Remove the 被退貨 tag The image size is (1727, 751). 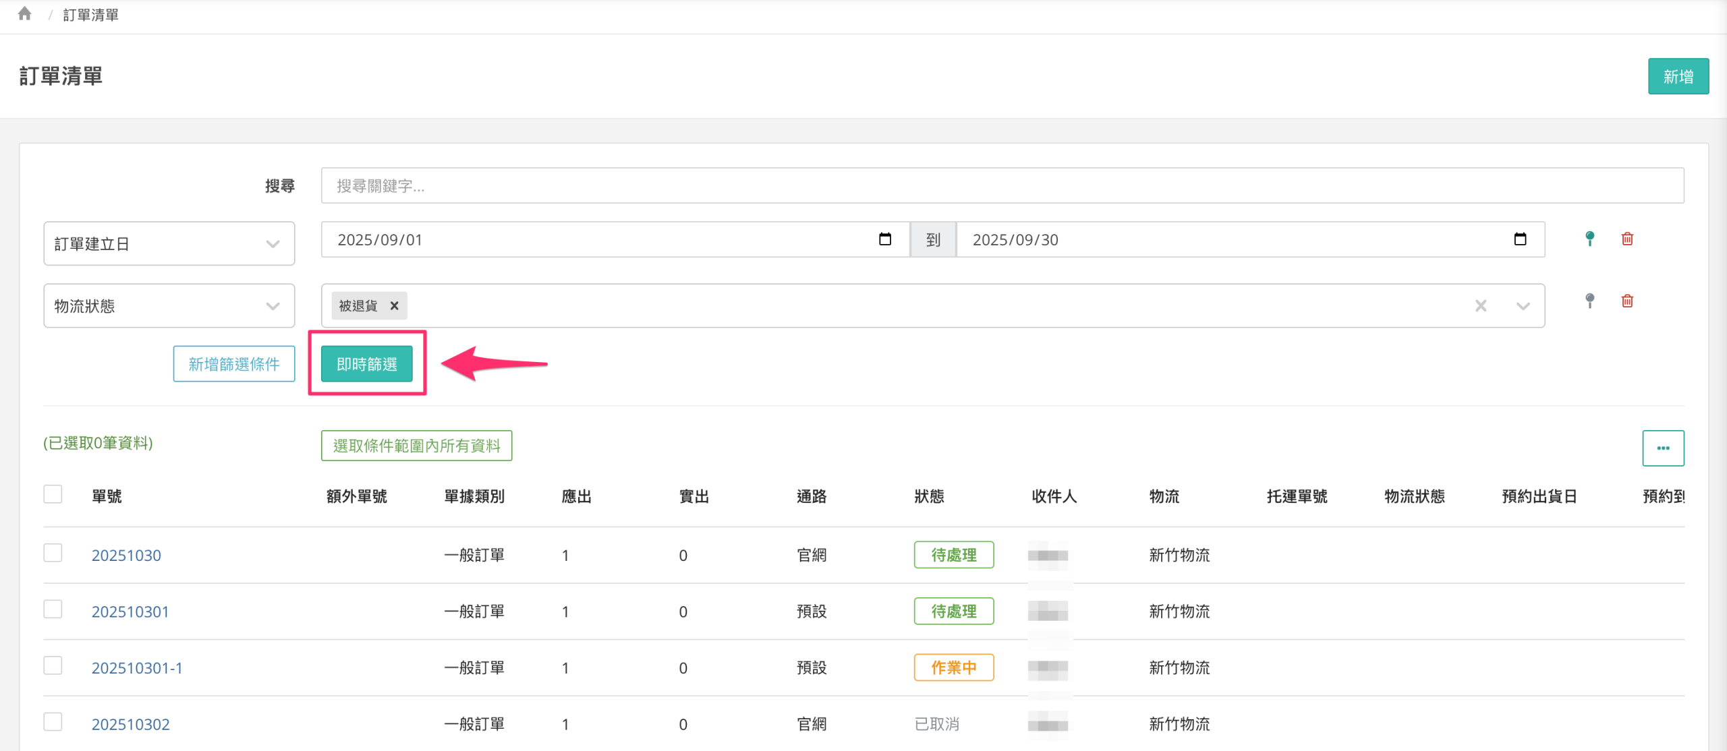395,306
